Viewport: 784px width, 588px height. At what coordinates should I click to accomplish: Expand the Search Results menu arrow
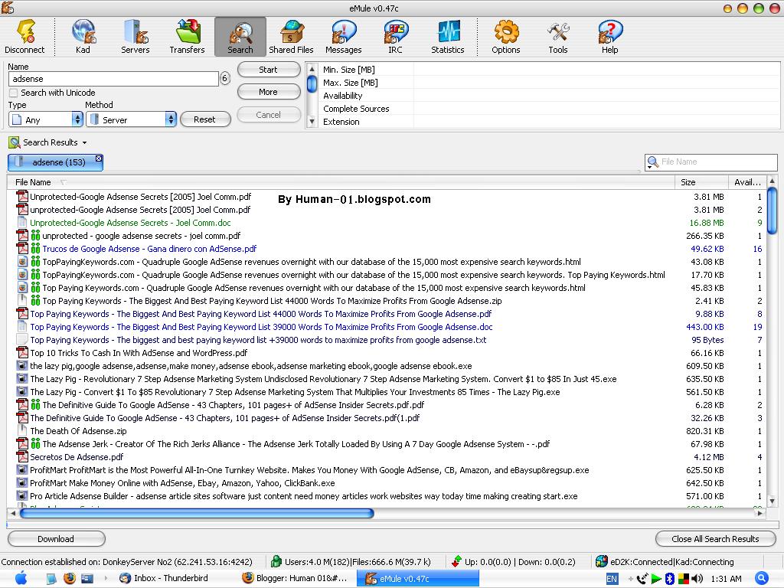click(x=84, y=142)
